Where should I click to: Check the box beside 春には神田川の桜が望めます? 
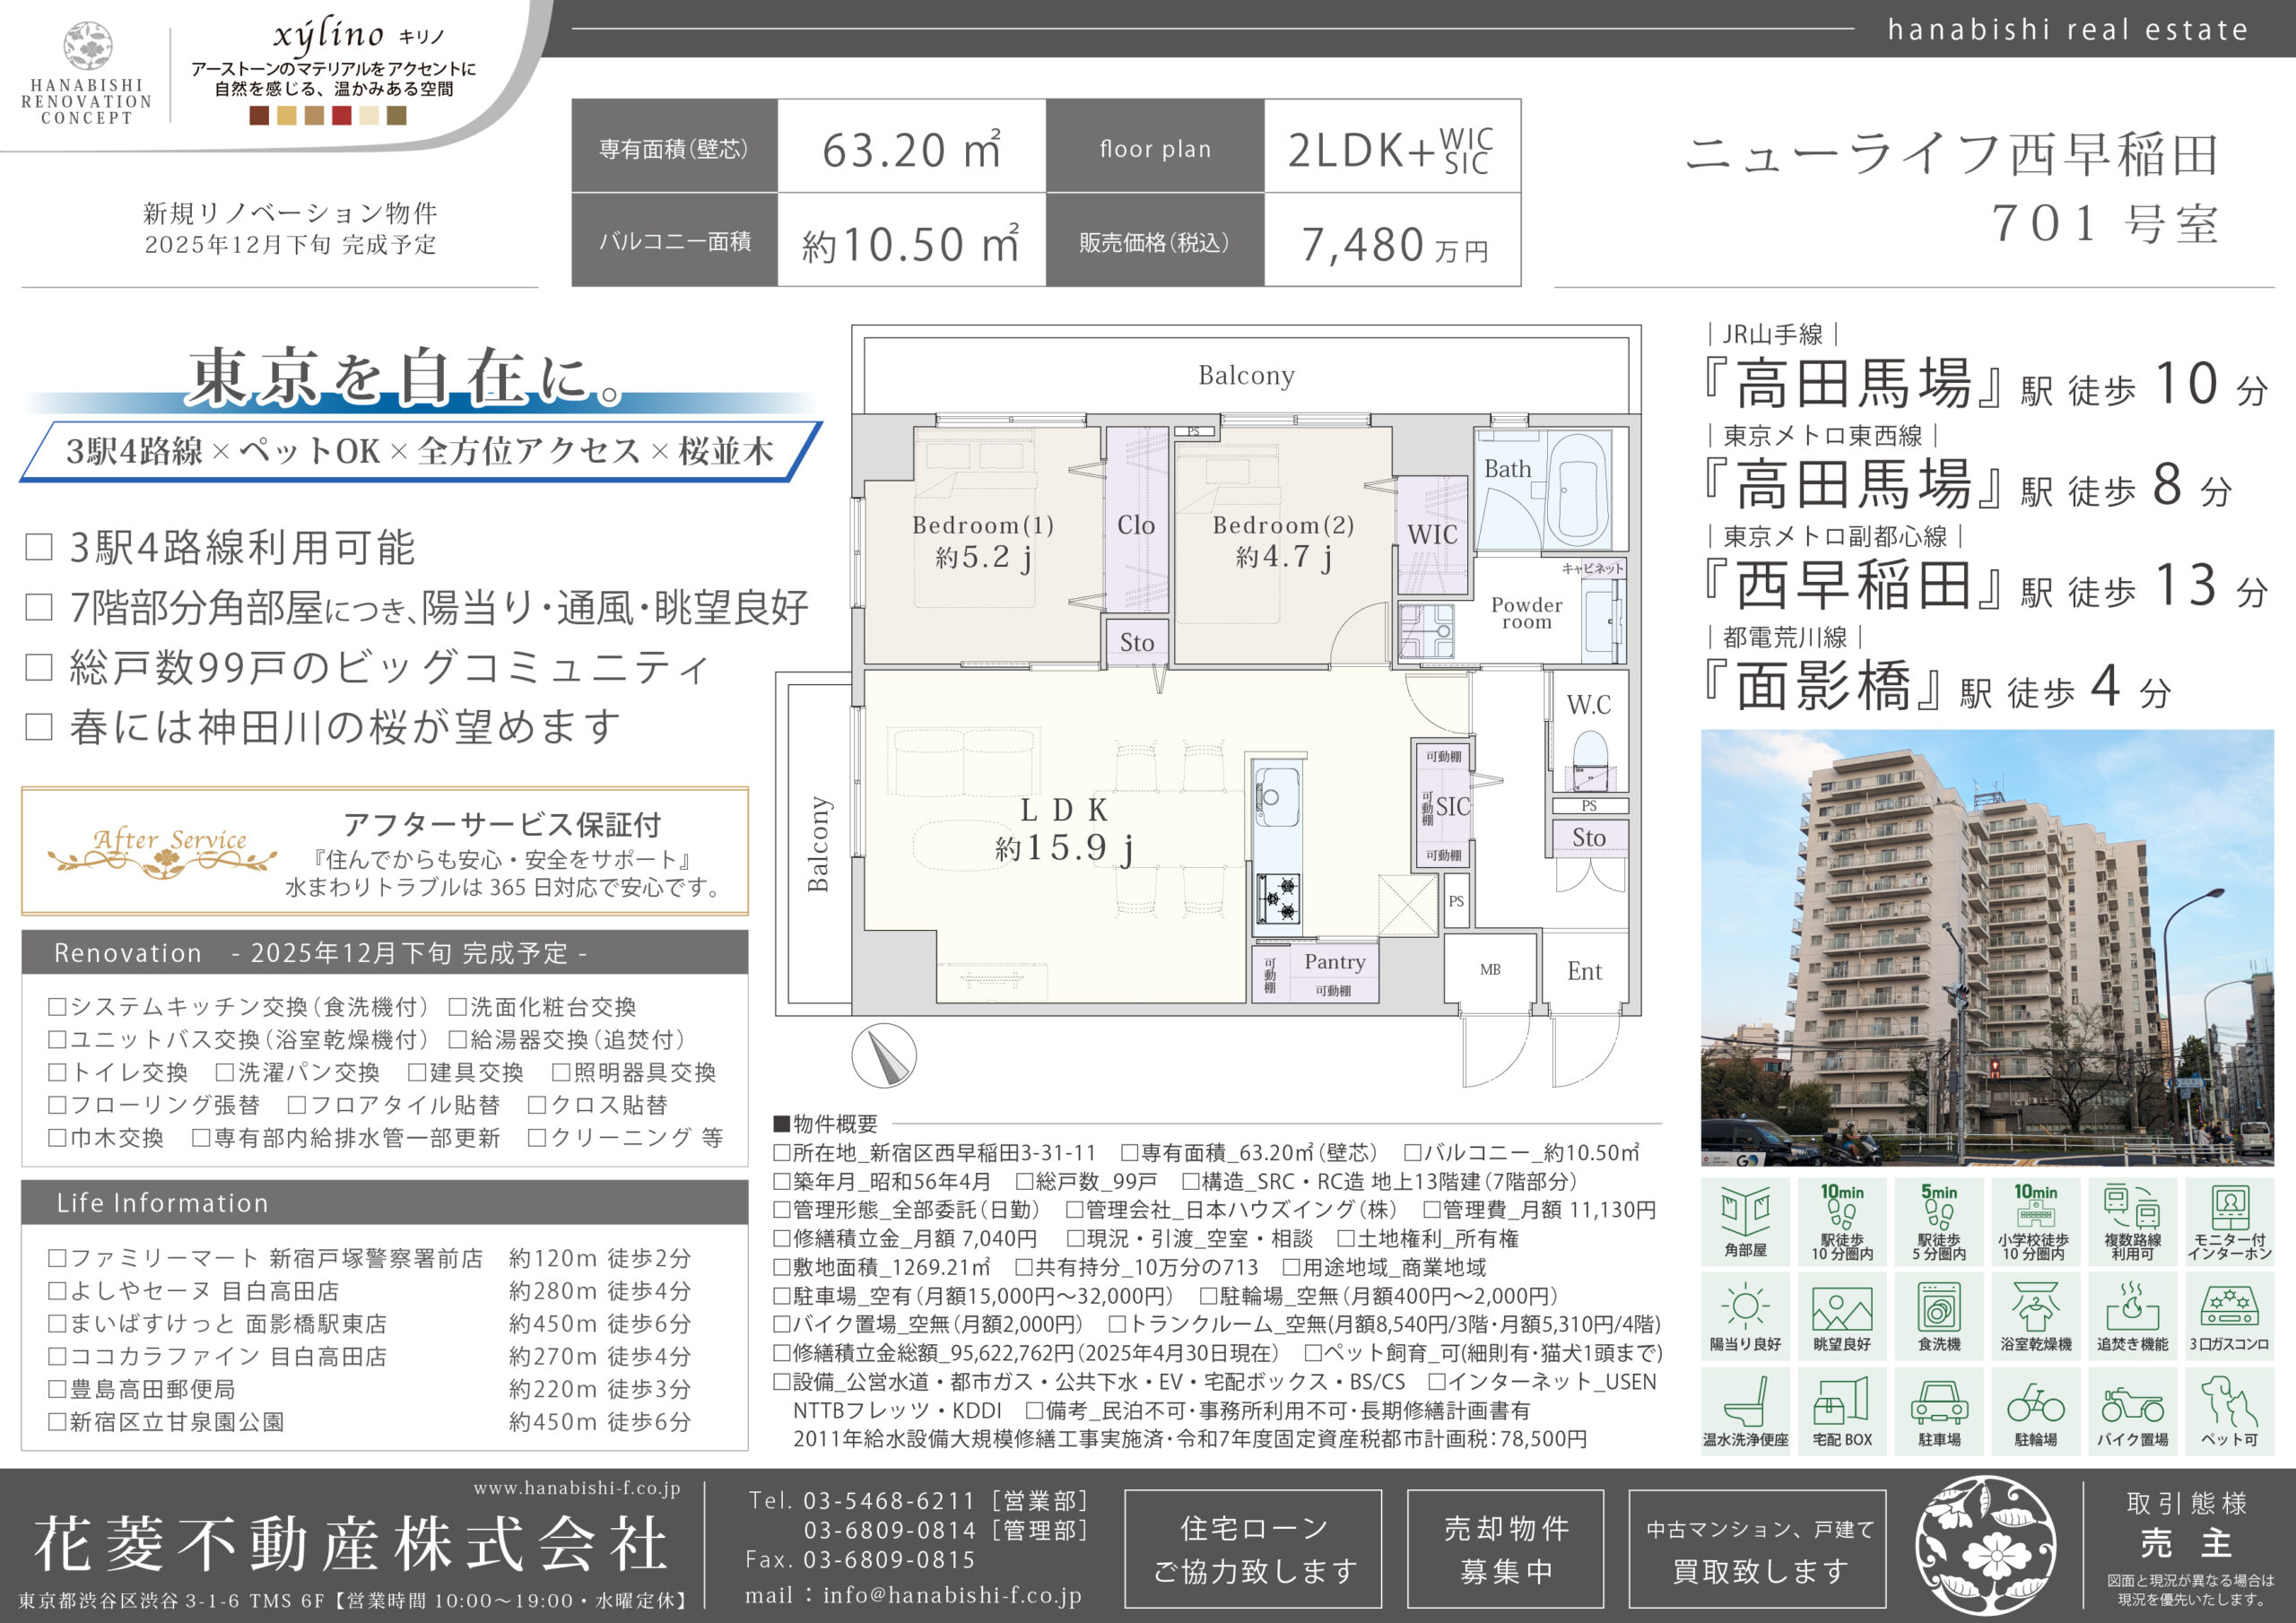click(x=39, y=726)
